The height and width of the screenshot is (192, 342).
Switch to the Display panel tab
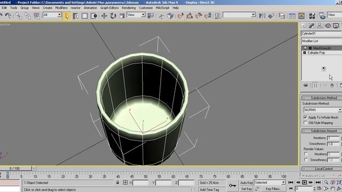click(336, 26)
